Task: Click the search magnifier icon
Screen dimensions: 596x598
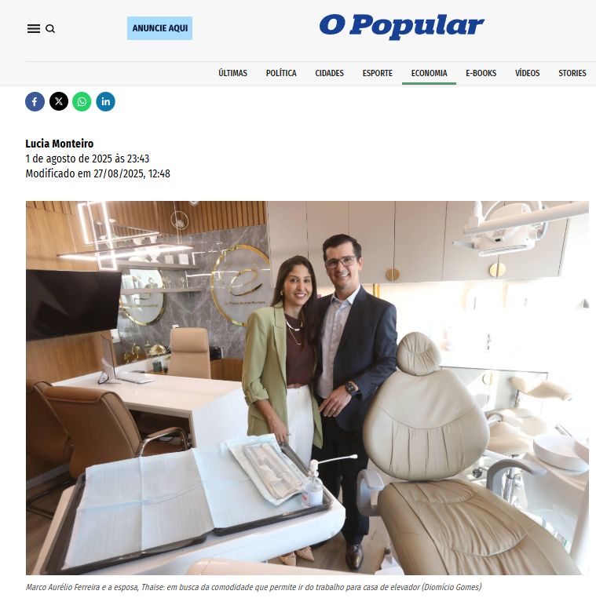Action: (x=50, y=28)
